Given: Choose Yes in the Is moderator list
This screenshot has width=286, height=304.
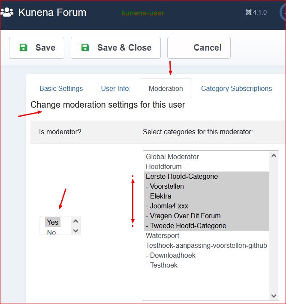Looking at the screenshot, I should 53,222.
